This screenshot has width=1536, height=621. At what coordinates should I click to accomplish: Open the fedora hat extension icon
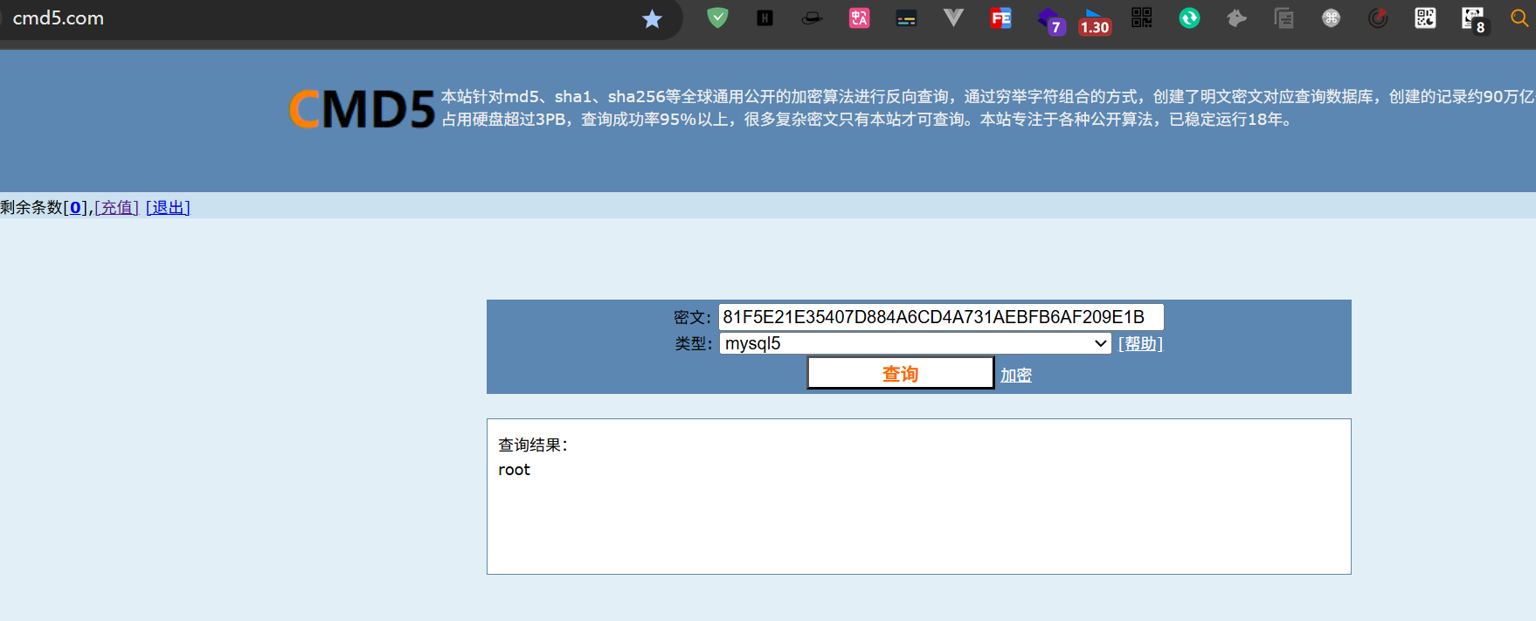(x=812, y=17)
